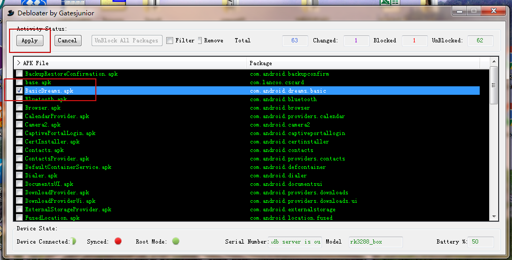Click the Apply button
Image resolution: width=512 pixels, height=260 pixels.
point(30,40)
